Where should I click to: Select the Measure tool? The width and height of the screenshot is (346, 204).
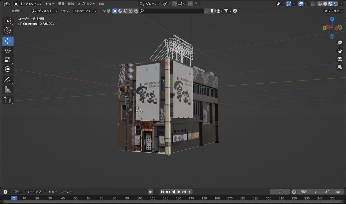click(x=8, y=90)
